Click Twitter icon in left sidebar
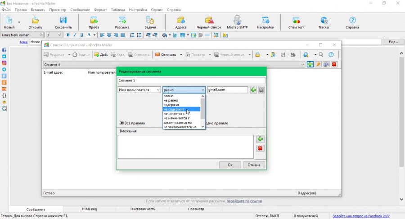405x219 pixels. [x=4, y=56]
